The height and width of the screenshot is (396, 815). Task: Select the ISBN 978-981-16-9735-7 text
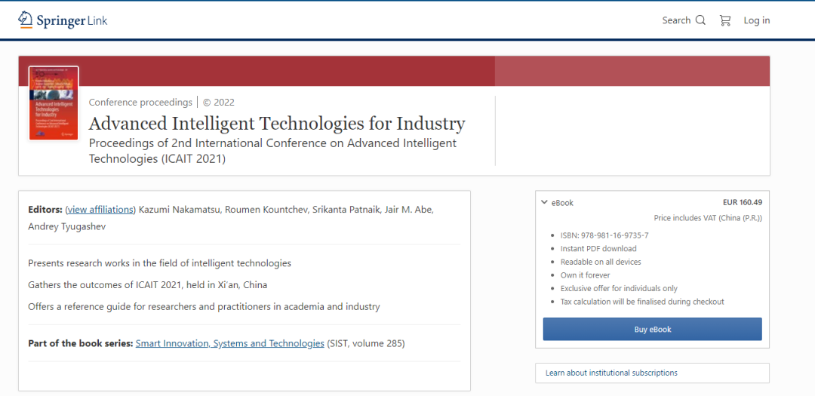604,235
